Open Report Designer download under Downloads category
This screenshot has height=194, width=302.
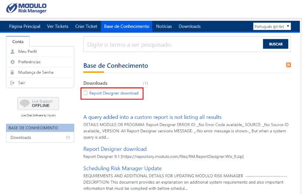(x=114, y=93)
